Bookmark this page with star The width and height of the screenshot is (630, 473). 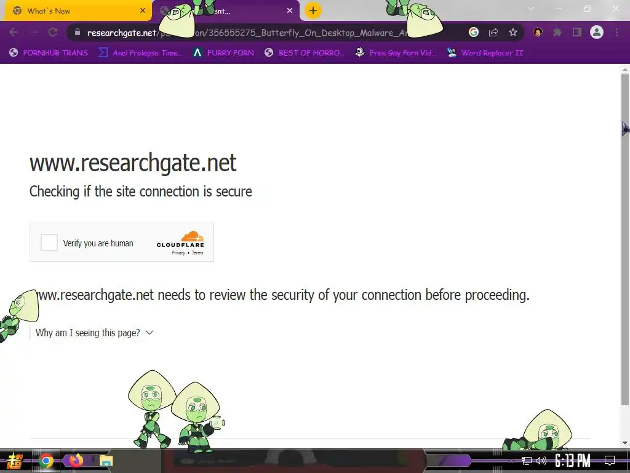point(513,32)
